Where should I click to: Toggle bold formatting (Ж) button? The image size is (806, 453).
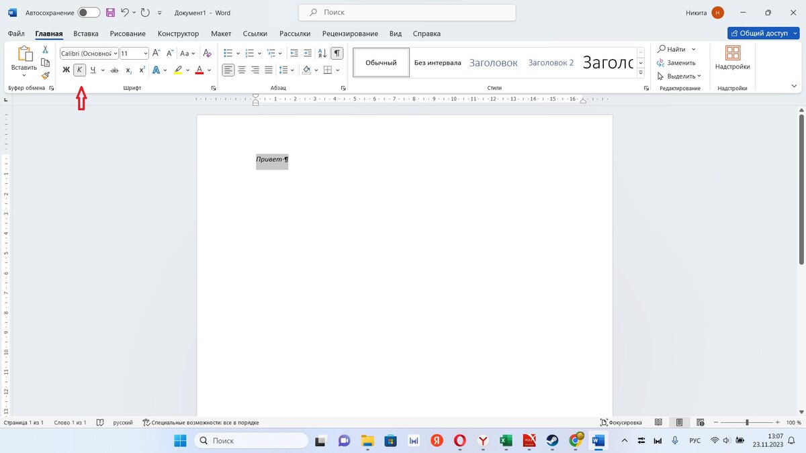click(x=66, y=70)
